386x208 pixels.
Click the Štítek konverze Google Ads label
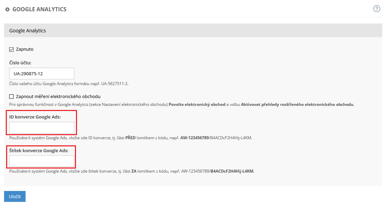(x=38, y=150)
